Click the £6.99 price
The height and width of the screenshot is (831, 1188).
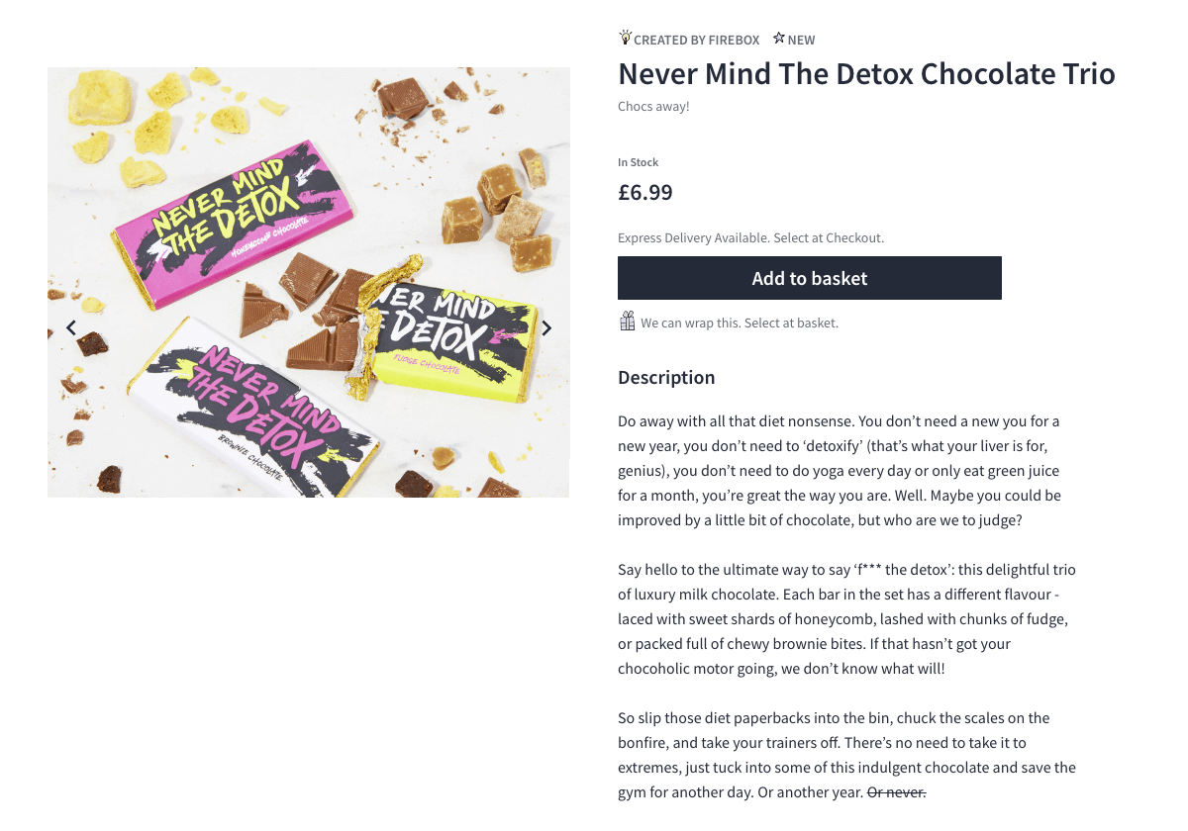pos(644,192)
